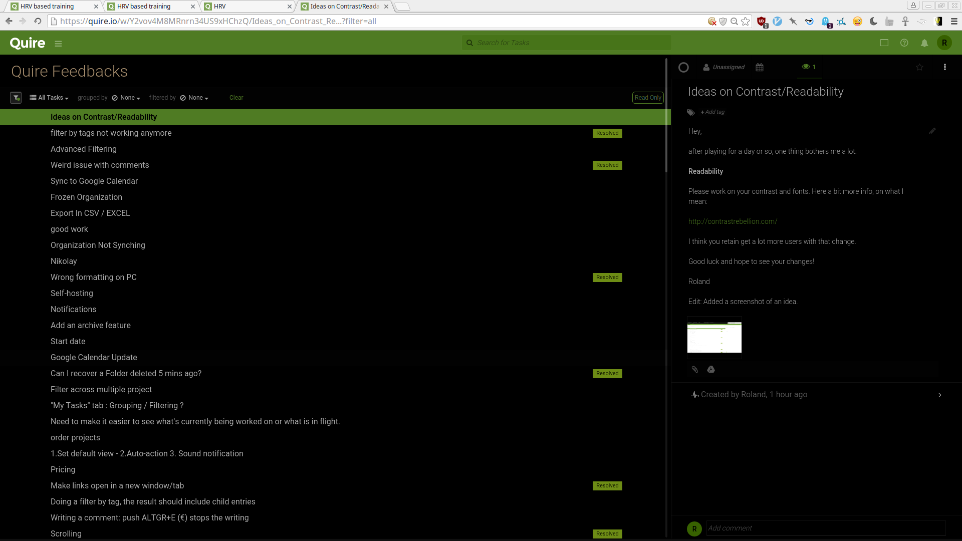This screenshot has height=541, width=962.
Task: Open contrastrebellion.com link
Action: pos(733,221)
